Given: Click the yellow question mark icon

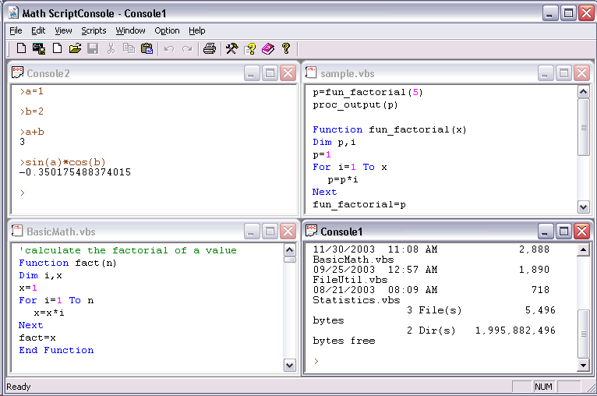Looking at the screenshot, I should (x=286, y=48).
